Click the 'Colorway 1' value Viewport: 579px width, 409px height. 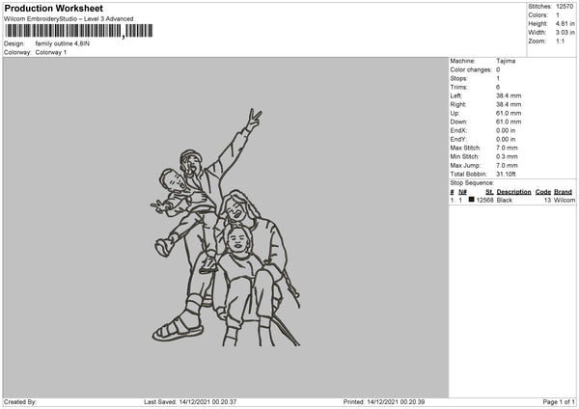pyautogui.click(x=51, y=52)
